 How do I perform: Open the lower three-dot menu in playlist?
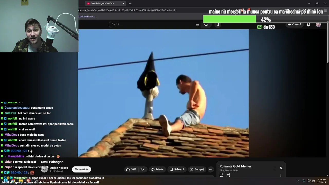(281, 175)
